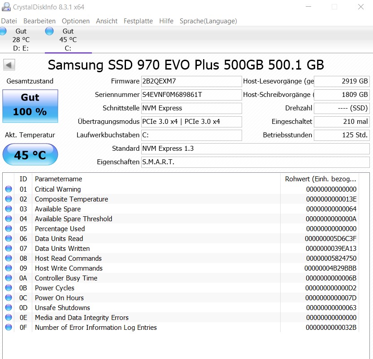
Task: Click the Firmware field 2B2QEXM7
Action: point(191,81)
